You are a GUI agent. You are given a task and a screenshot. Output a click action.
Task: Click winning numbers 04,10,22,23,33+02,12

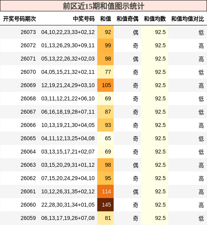pos(68,32)
